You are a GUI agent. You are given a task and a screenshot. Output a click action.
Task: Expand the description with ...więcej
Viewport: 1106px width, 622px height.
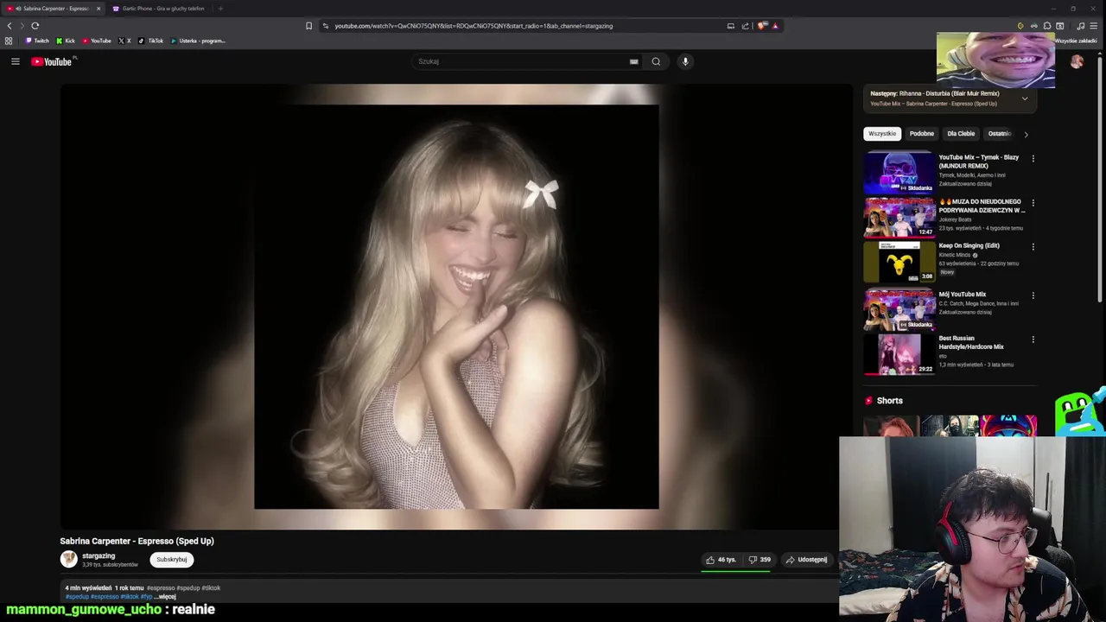click(165, 597)
